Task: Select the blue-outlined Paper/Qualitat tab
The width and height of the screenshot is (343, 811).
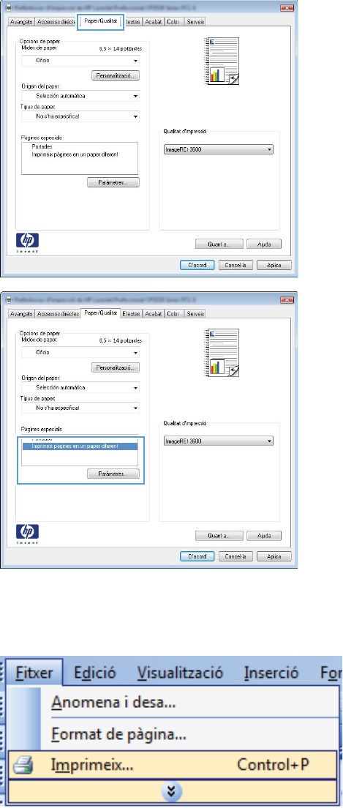Action: 101,22
